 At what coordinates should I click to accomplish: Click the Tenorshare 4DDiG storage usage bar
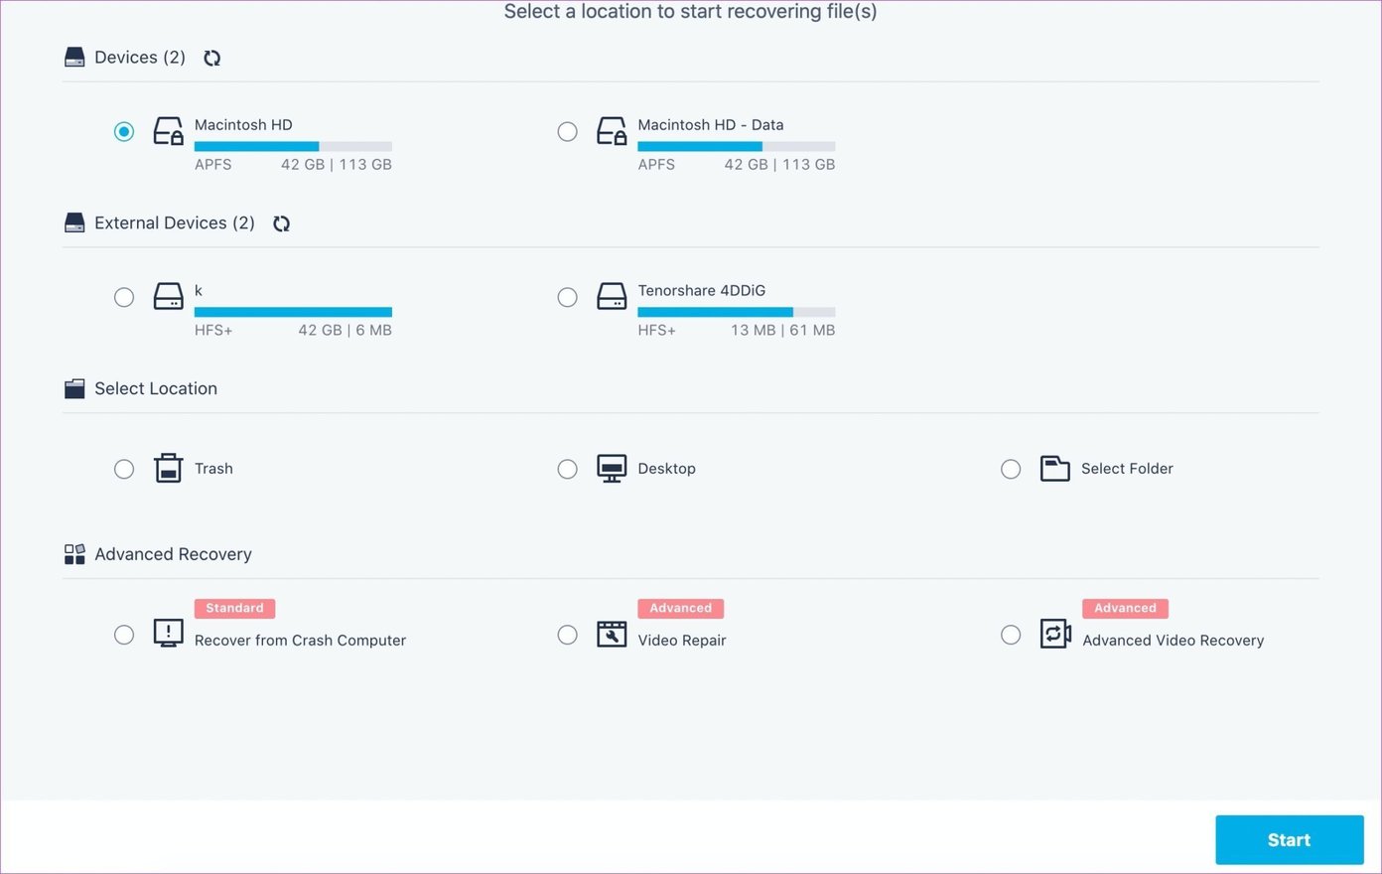point(737,312)
